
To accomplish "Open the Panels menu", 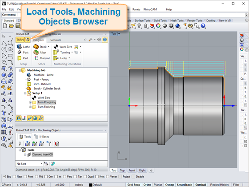I will click(137, 9).
